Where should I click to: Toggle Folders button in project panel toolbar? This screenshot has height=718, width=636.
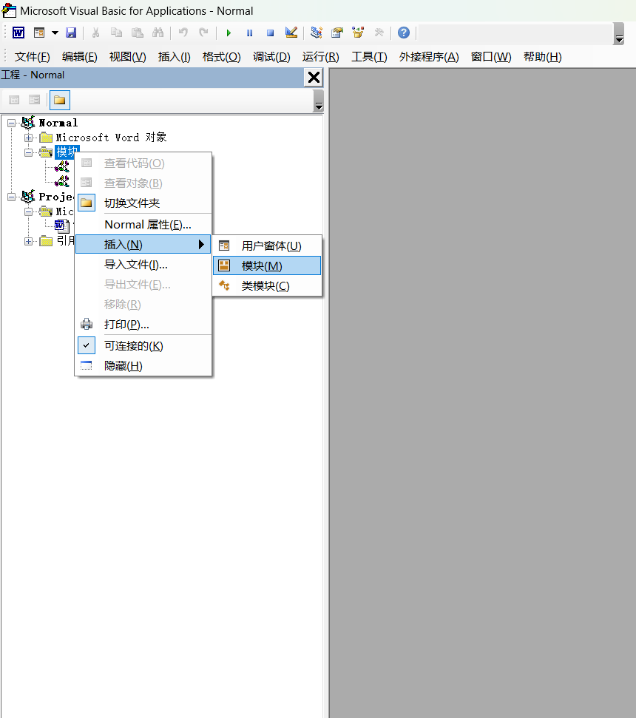coord(59,100)
